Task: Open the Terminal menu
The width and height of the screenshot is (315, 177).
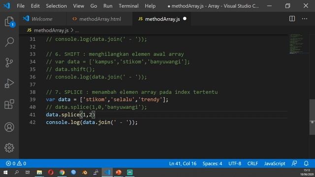Action: pos(128,6)
